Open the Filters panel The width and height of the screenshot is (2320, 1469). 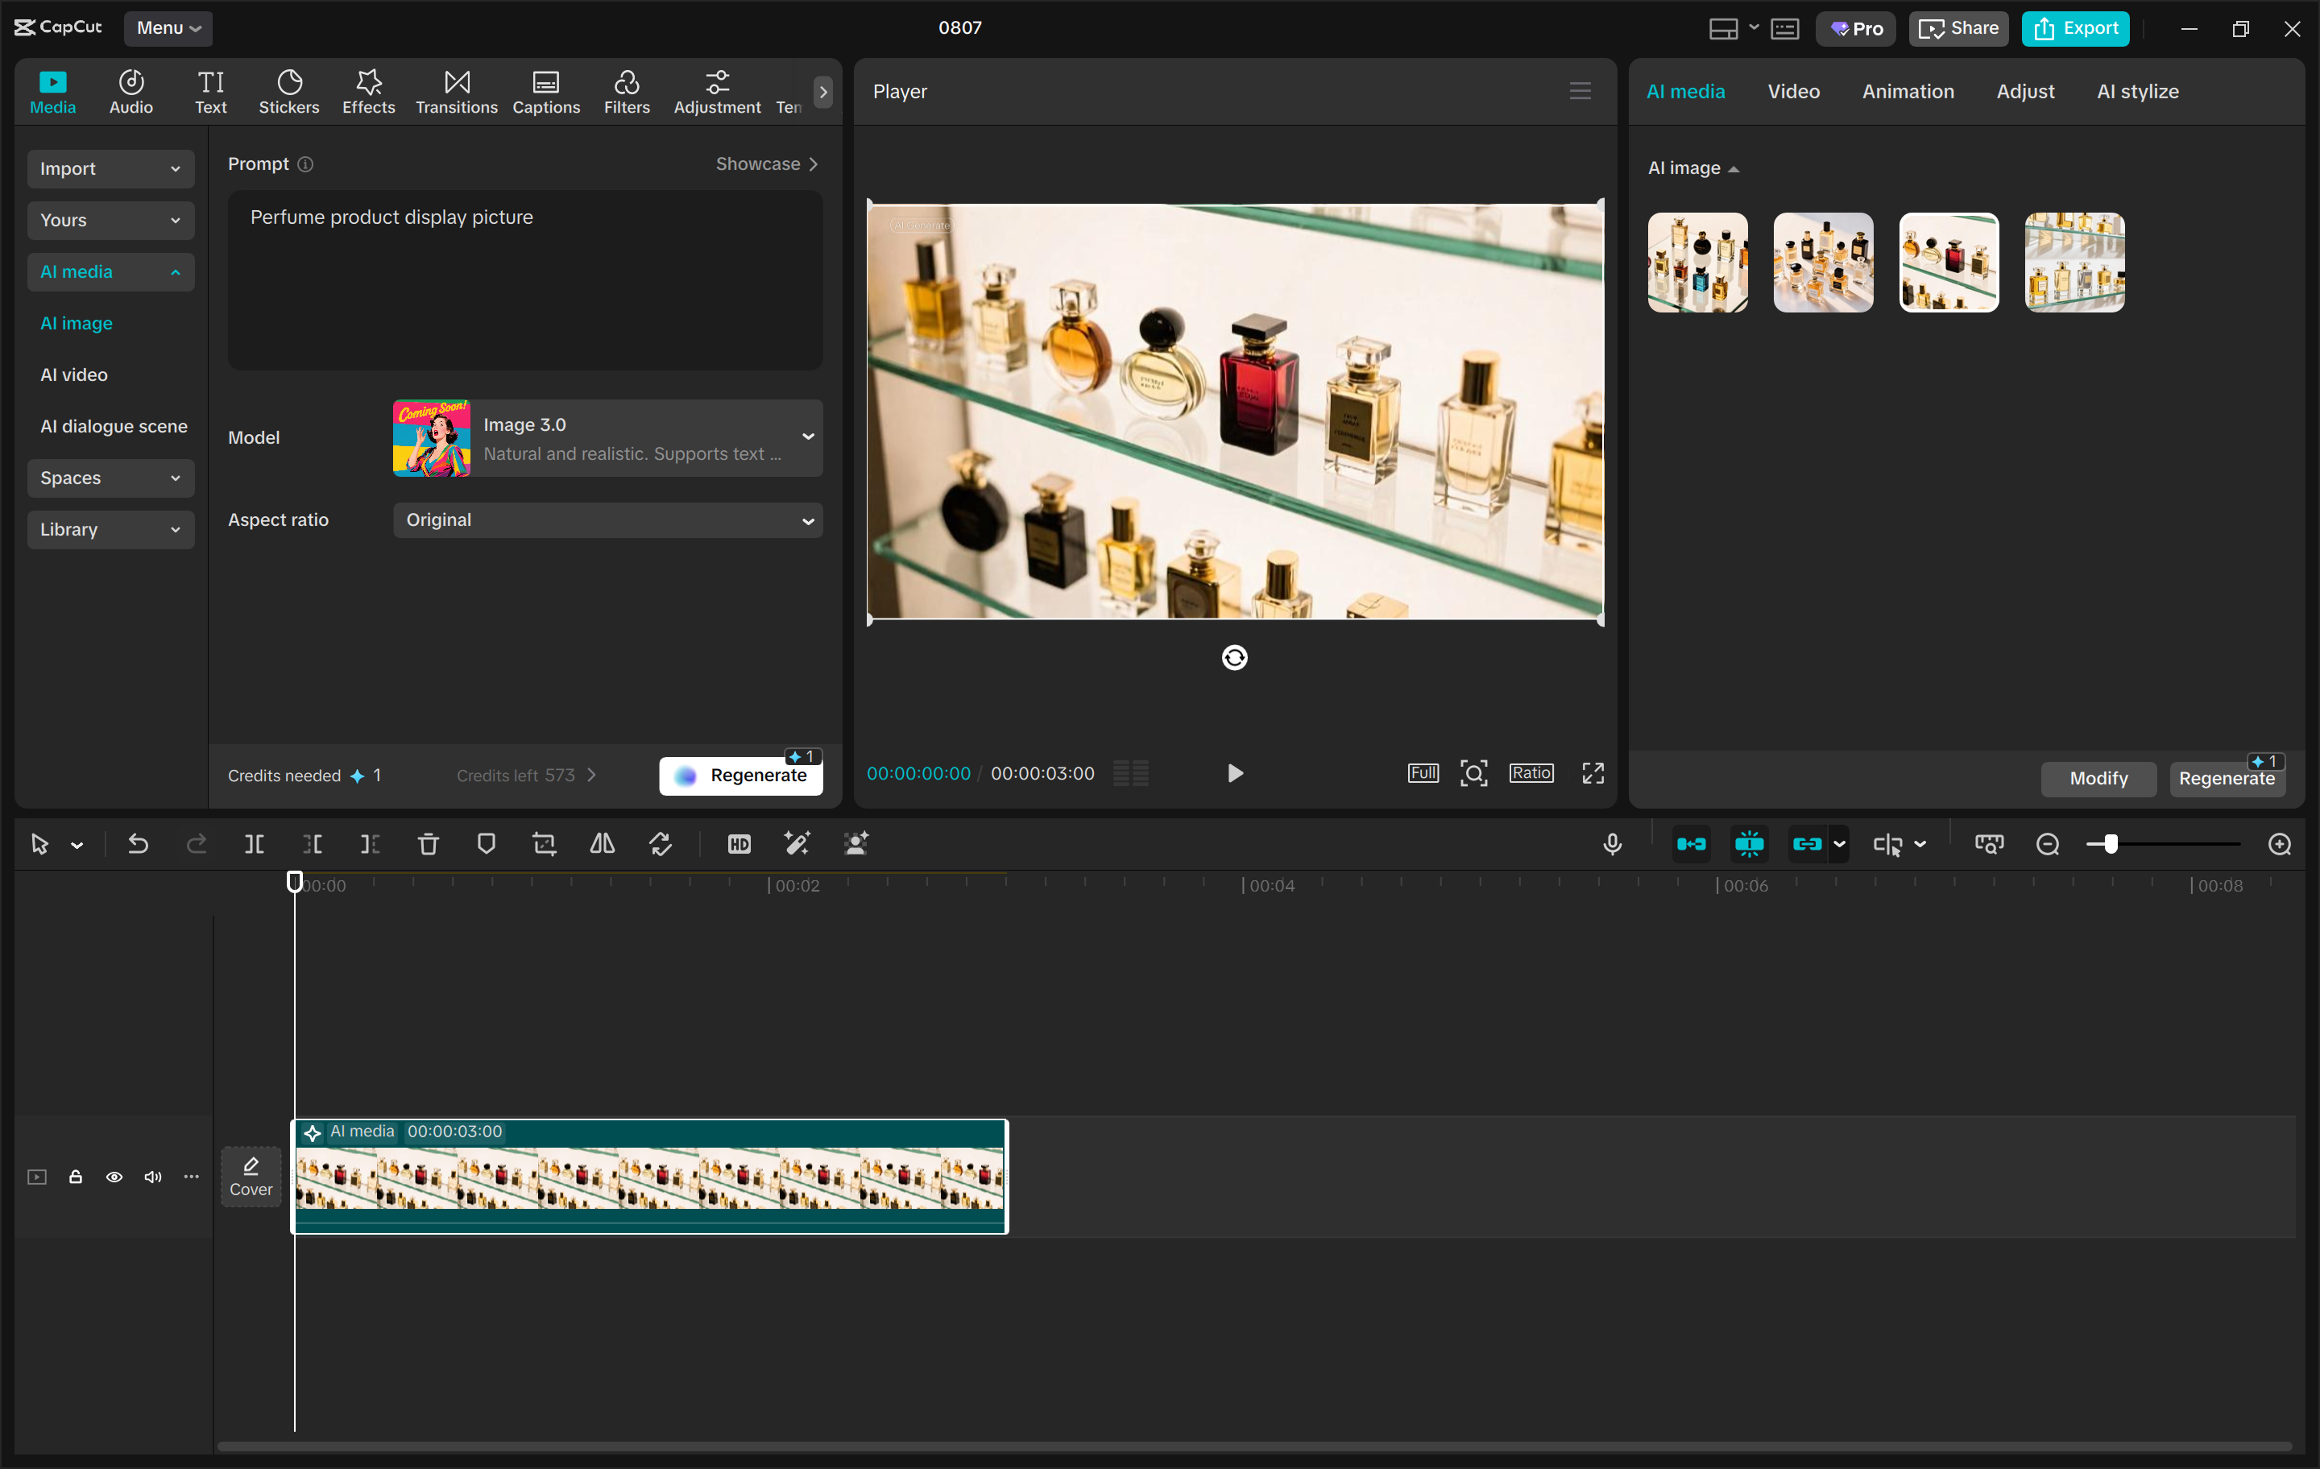pyautogui.click(x=626, y=90)
